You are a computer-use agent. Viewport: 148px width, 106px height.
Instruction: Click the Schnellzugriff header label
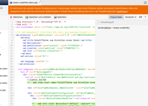[x=107, y=22]
